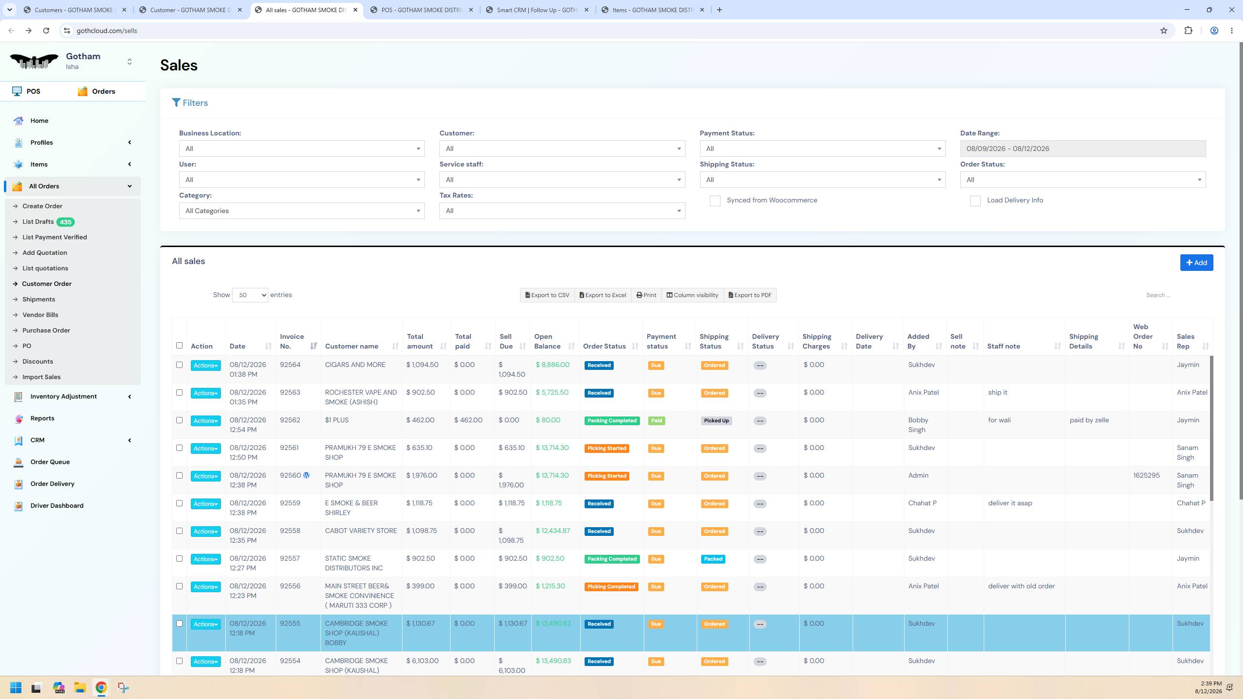Screen dimensions: 1243x699
Task: Open the Show entries count dropdown
Action: [250, 295]
